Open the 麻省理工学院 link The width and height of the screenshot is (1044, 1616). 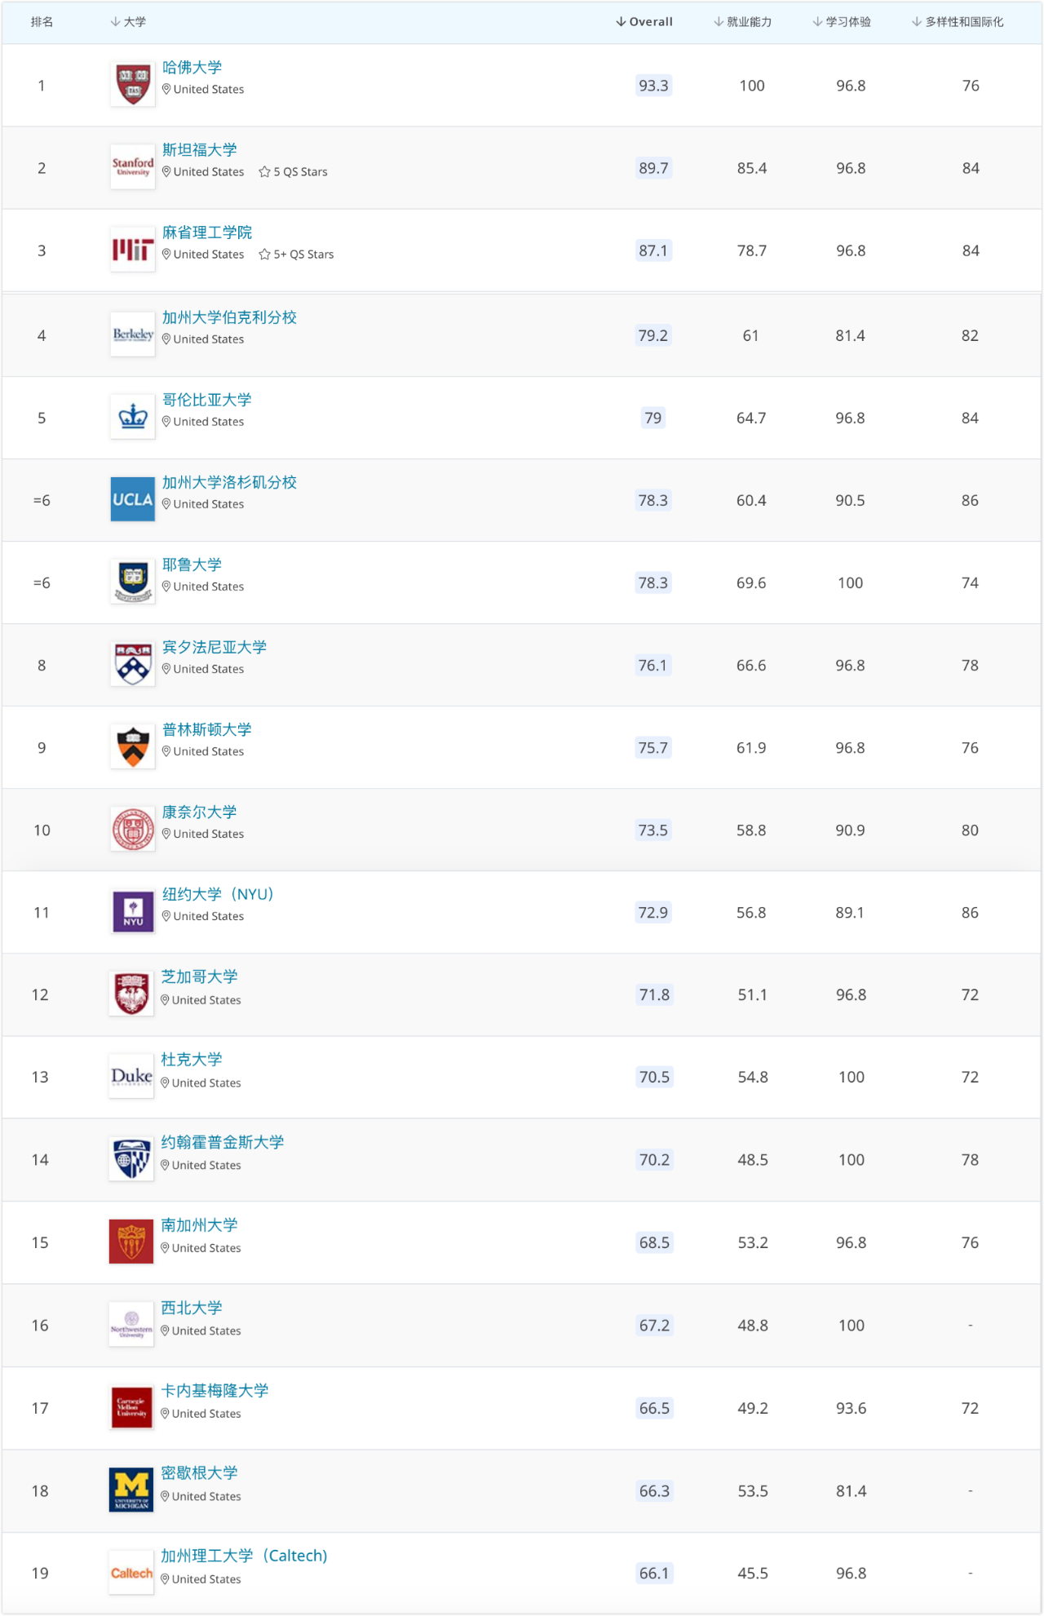tap(207, 232)
